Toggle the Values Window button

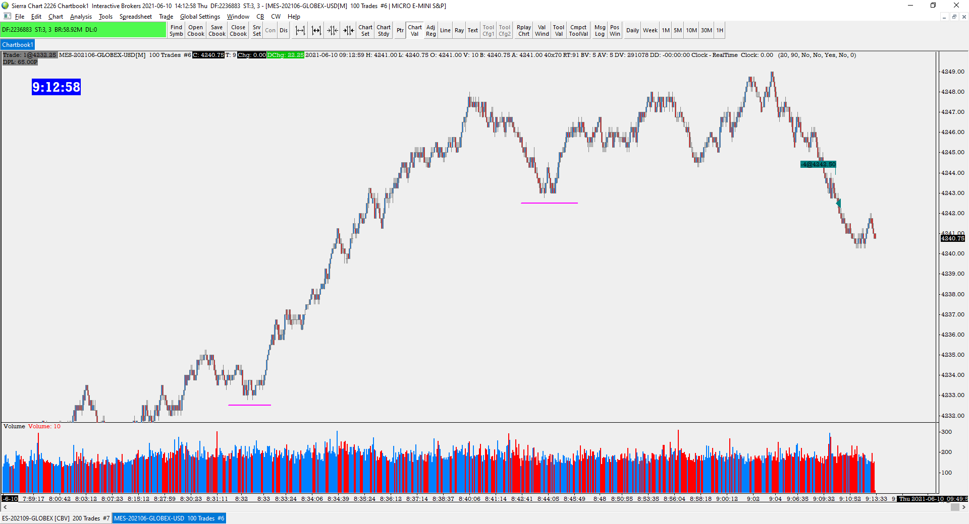(x=542, y=30)
